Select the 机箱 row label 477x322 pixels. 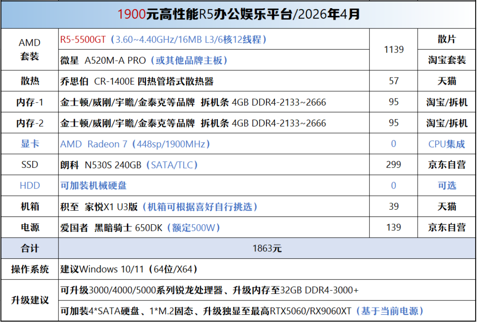pos(30,207)
